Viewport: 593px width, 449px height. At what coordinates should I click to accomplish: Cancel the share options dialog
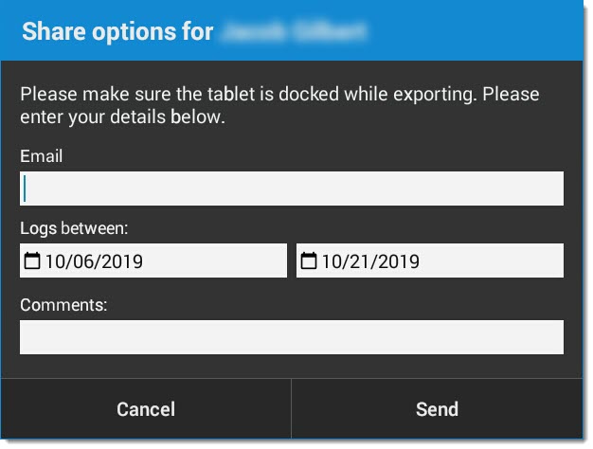tap(146, 409)
